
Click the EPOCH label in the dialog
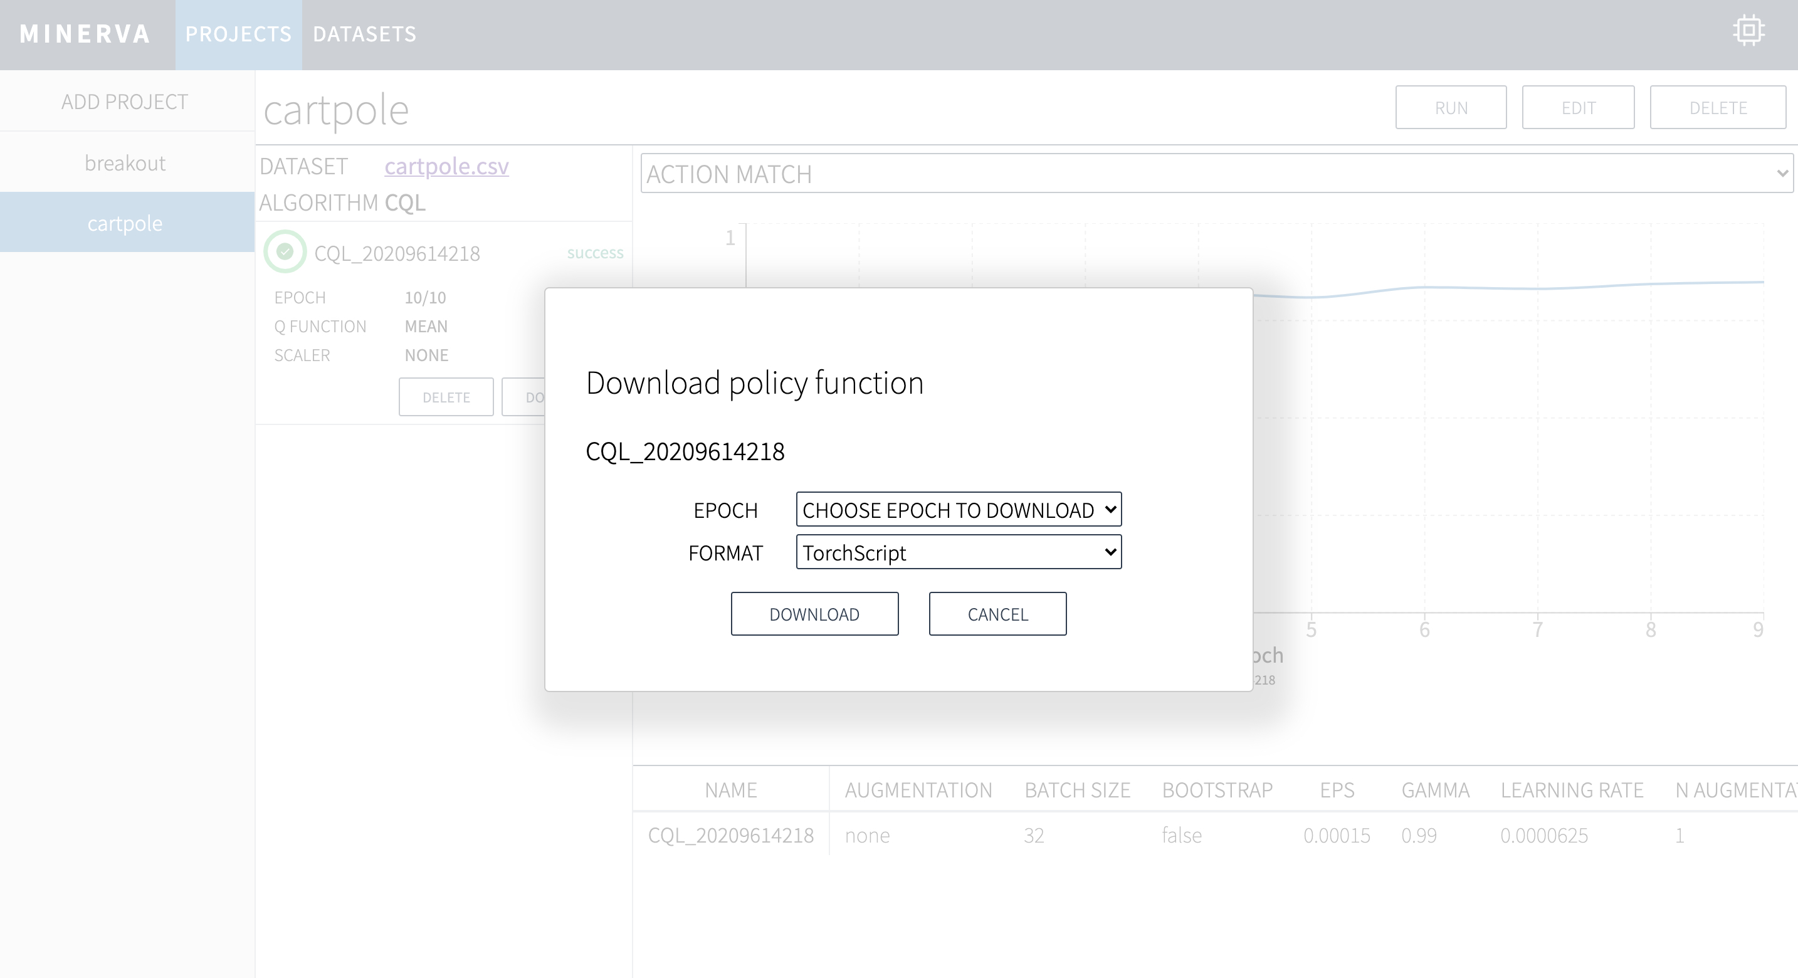pyautogui.click(x=725, y=510)
